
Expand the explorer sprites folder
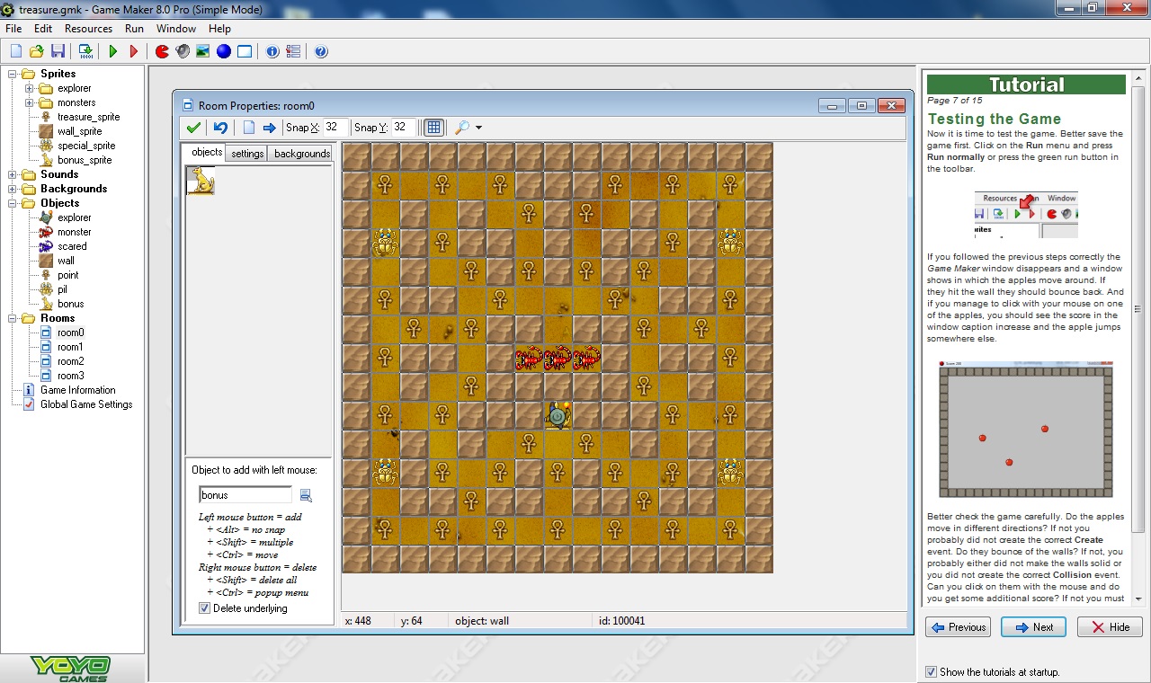(x=29, y=88)
